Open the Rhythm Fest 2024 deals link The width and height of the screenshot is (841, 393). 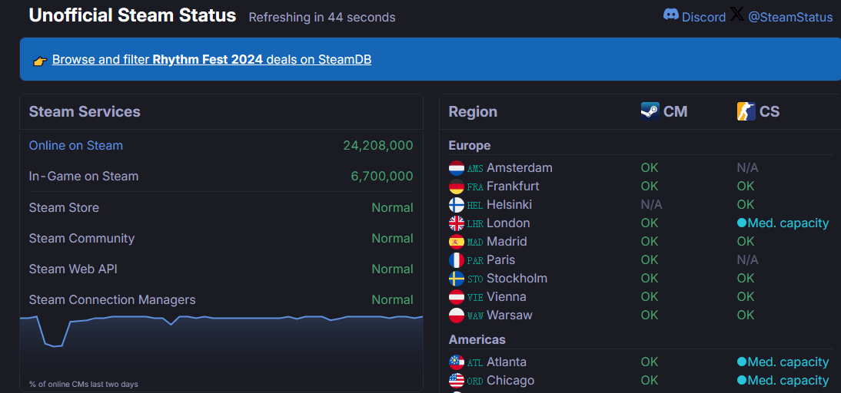[x=211, y=59]
